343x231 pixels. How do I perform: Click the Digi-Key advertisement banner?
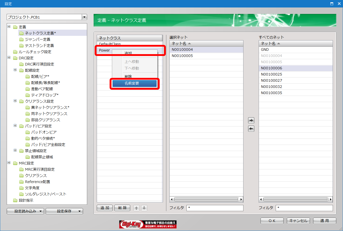tap(148, 224)
